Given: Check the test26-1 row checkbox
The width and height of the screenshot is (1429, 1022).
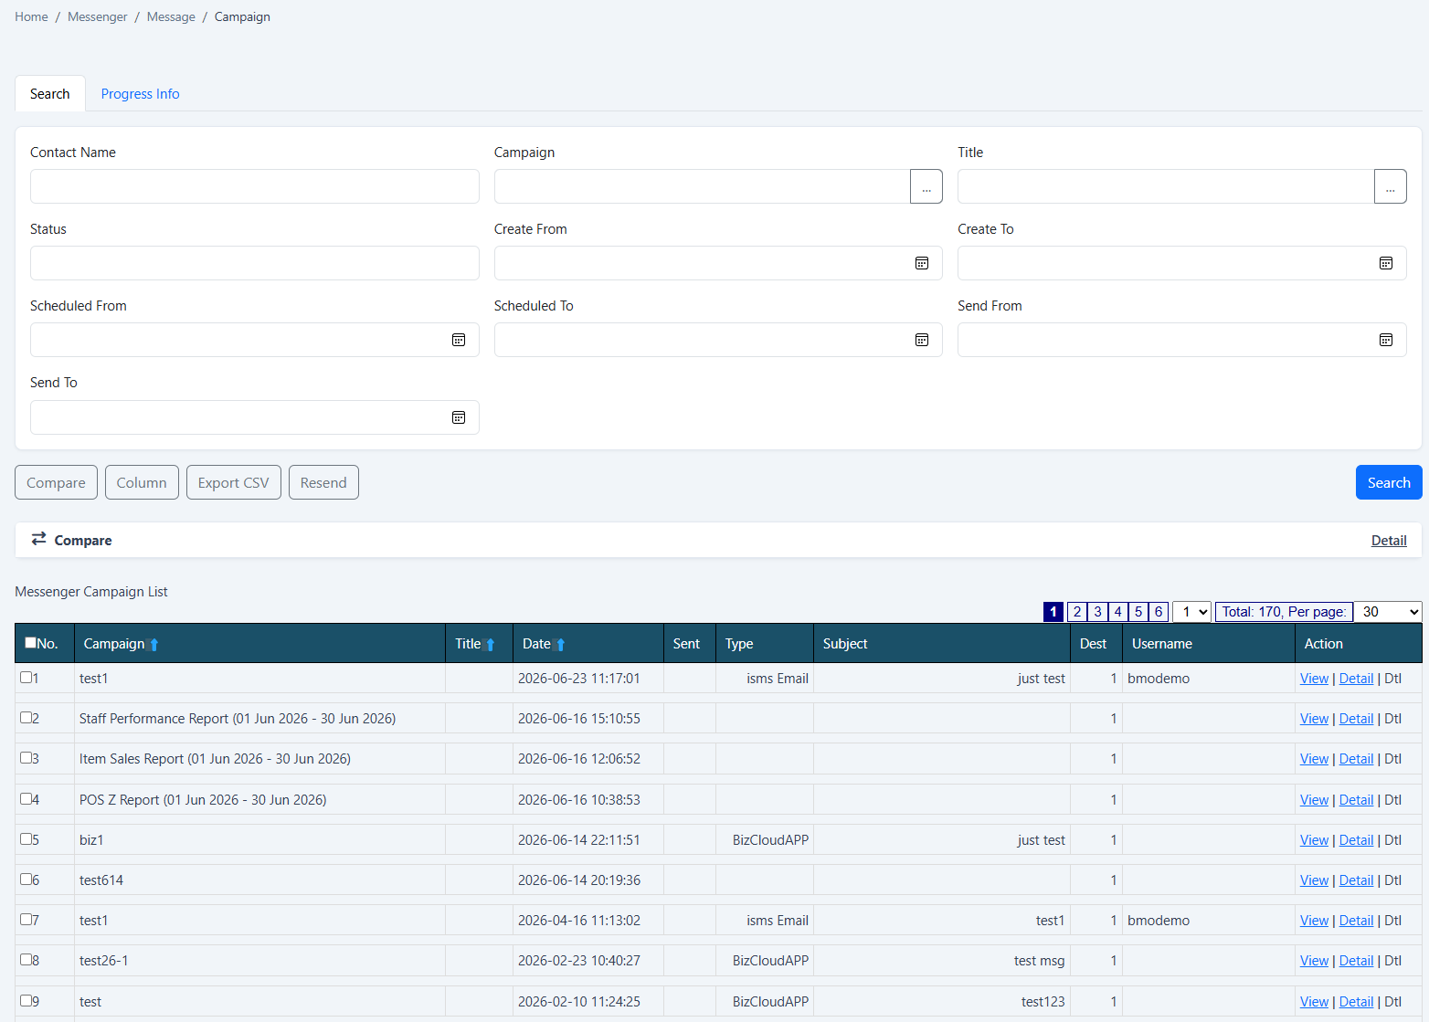Looking at the screenshot, I should click(x=26, y=960).
